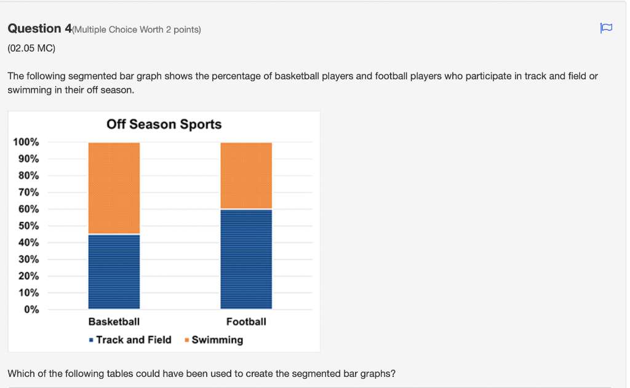
Task: Click the 100% axis tick label
Action: [x=26, y=142]
